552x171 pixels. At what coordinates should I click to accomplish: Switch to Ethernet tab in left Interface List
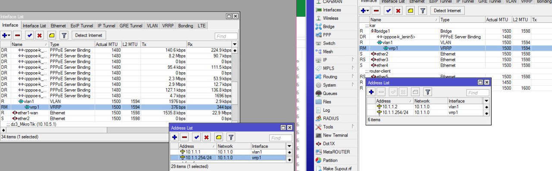pyautogui.click(x=58, y=26)
